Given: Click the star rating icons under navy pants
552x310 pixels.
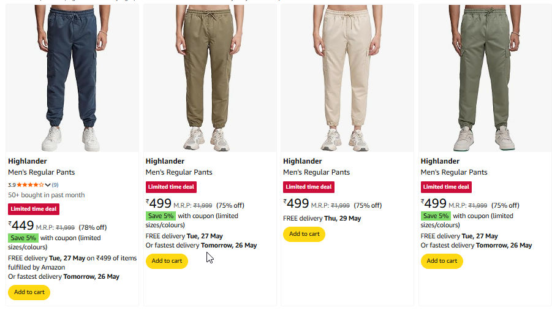Looking at the screenshot, I should click(30, 184).
